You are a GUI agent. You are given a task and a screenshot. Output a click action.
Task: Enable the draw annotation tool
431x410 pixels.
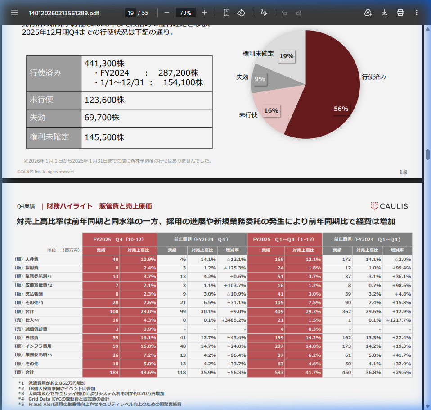pyautogui.click(x=264, y=13)
